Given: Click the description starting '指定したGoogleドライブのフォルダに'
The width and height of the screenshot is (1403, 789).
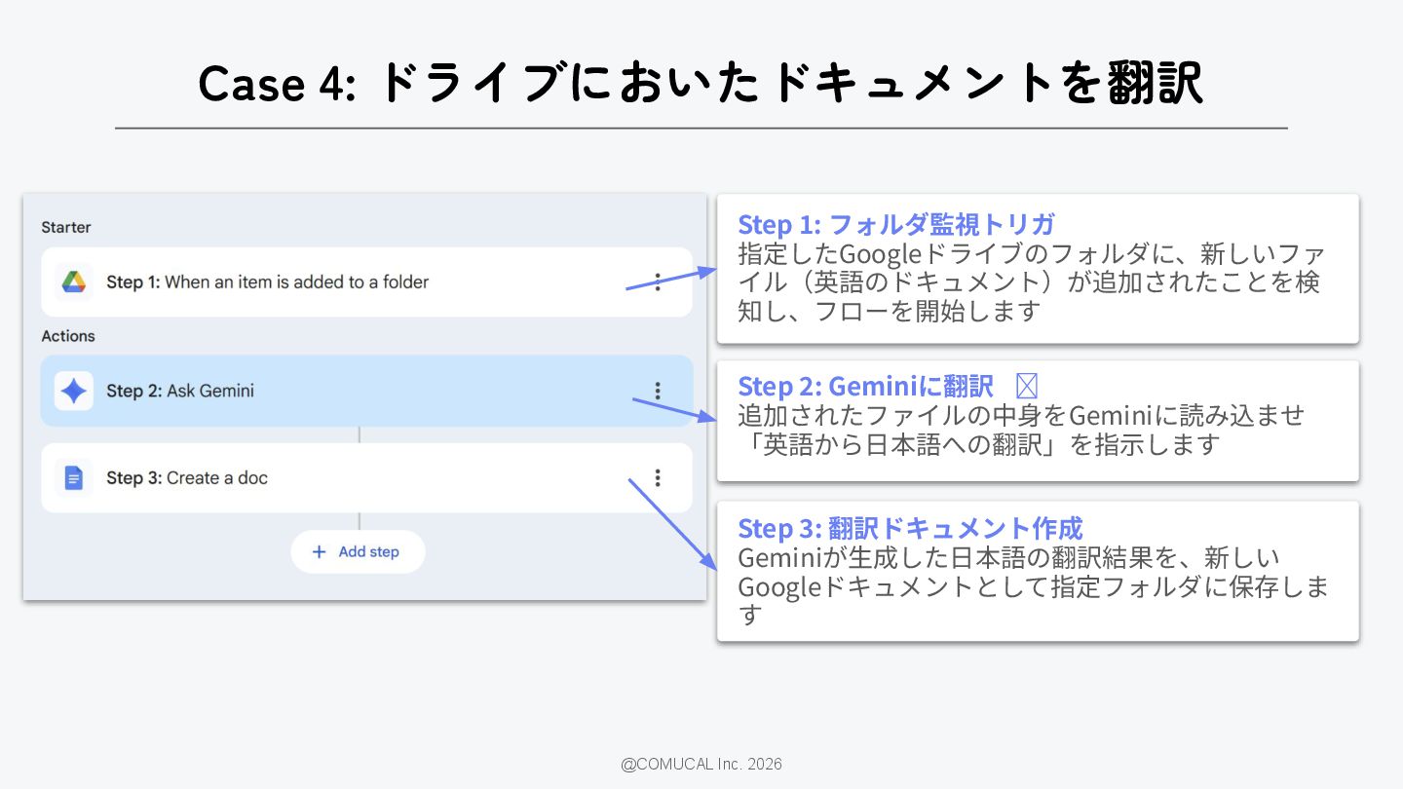Looking at the screenshot, I should coord(1032,282).
